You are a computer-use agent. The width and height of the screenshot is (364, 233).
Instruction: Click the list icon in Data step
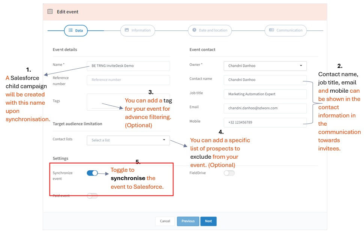point(71,30)
